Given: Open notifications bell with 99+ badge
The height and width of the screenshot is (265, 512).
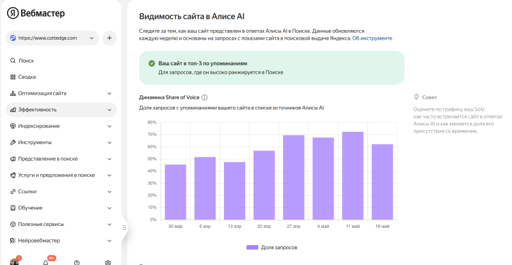Looking at the screenshot, I should [45, 262].
